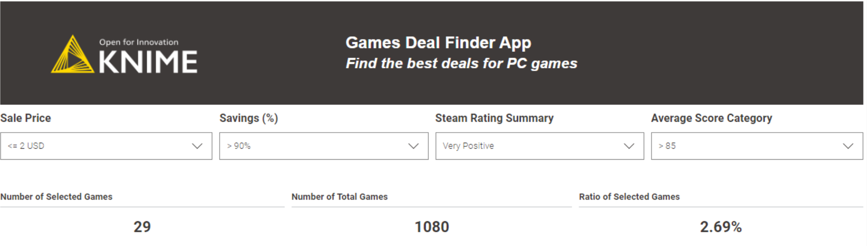Click the Very Positive chevron arrow
Viewport: 867px width, 246px height.
(629, 146)
